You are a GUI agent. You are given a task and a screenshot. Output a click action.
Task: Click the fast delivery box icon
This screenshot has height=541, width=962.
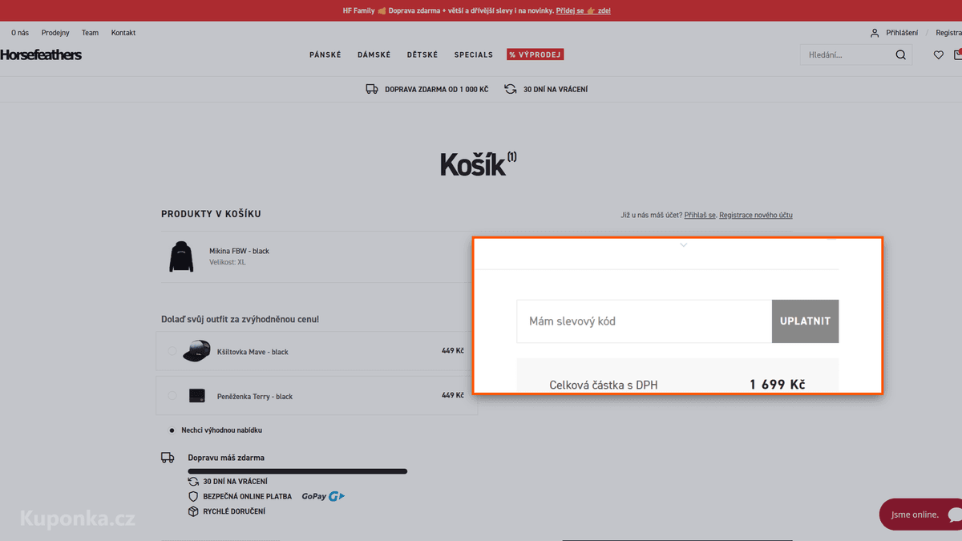click(x=193, y=511)
